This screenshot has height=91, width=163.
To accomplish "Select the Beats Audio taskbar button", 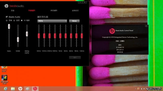I will coord(35,89).
